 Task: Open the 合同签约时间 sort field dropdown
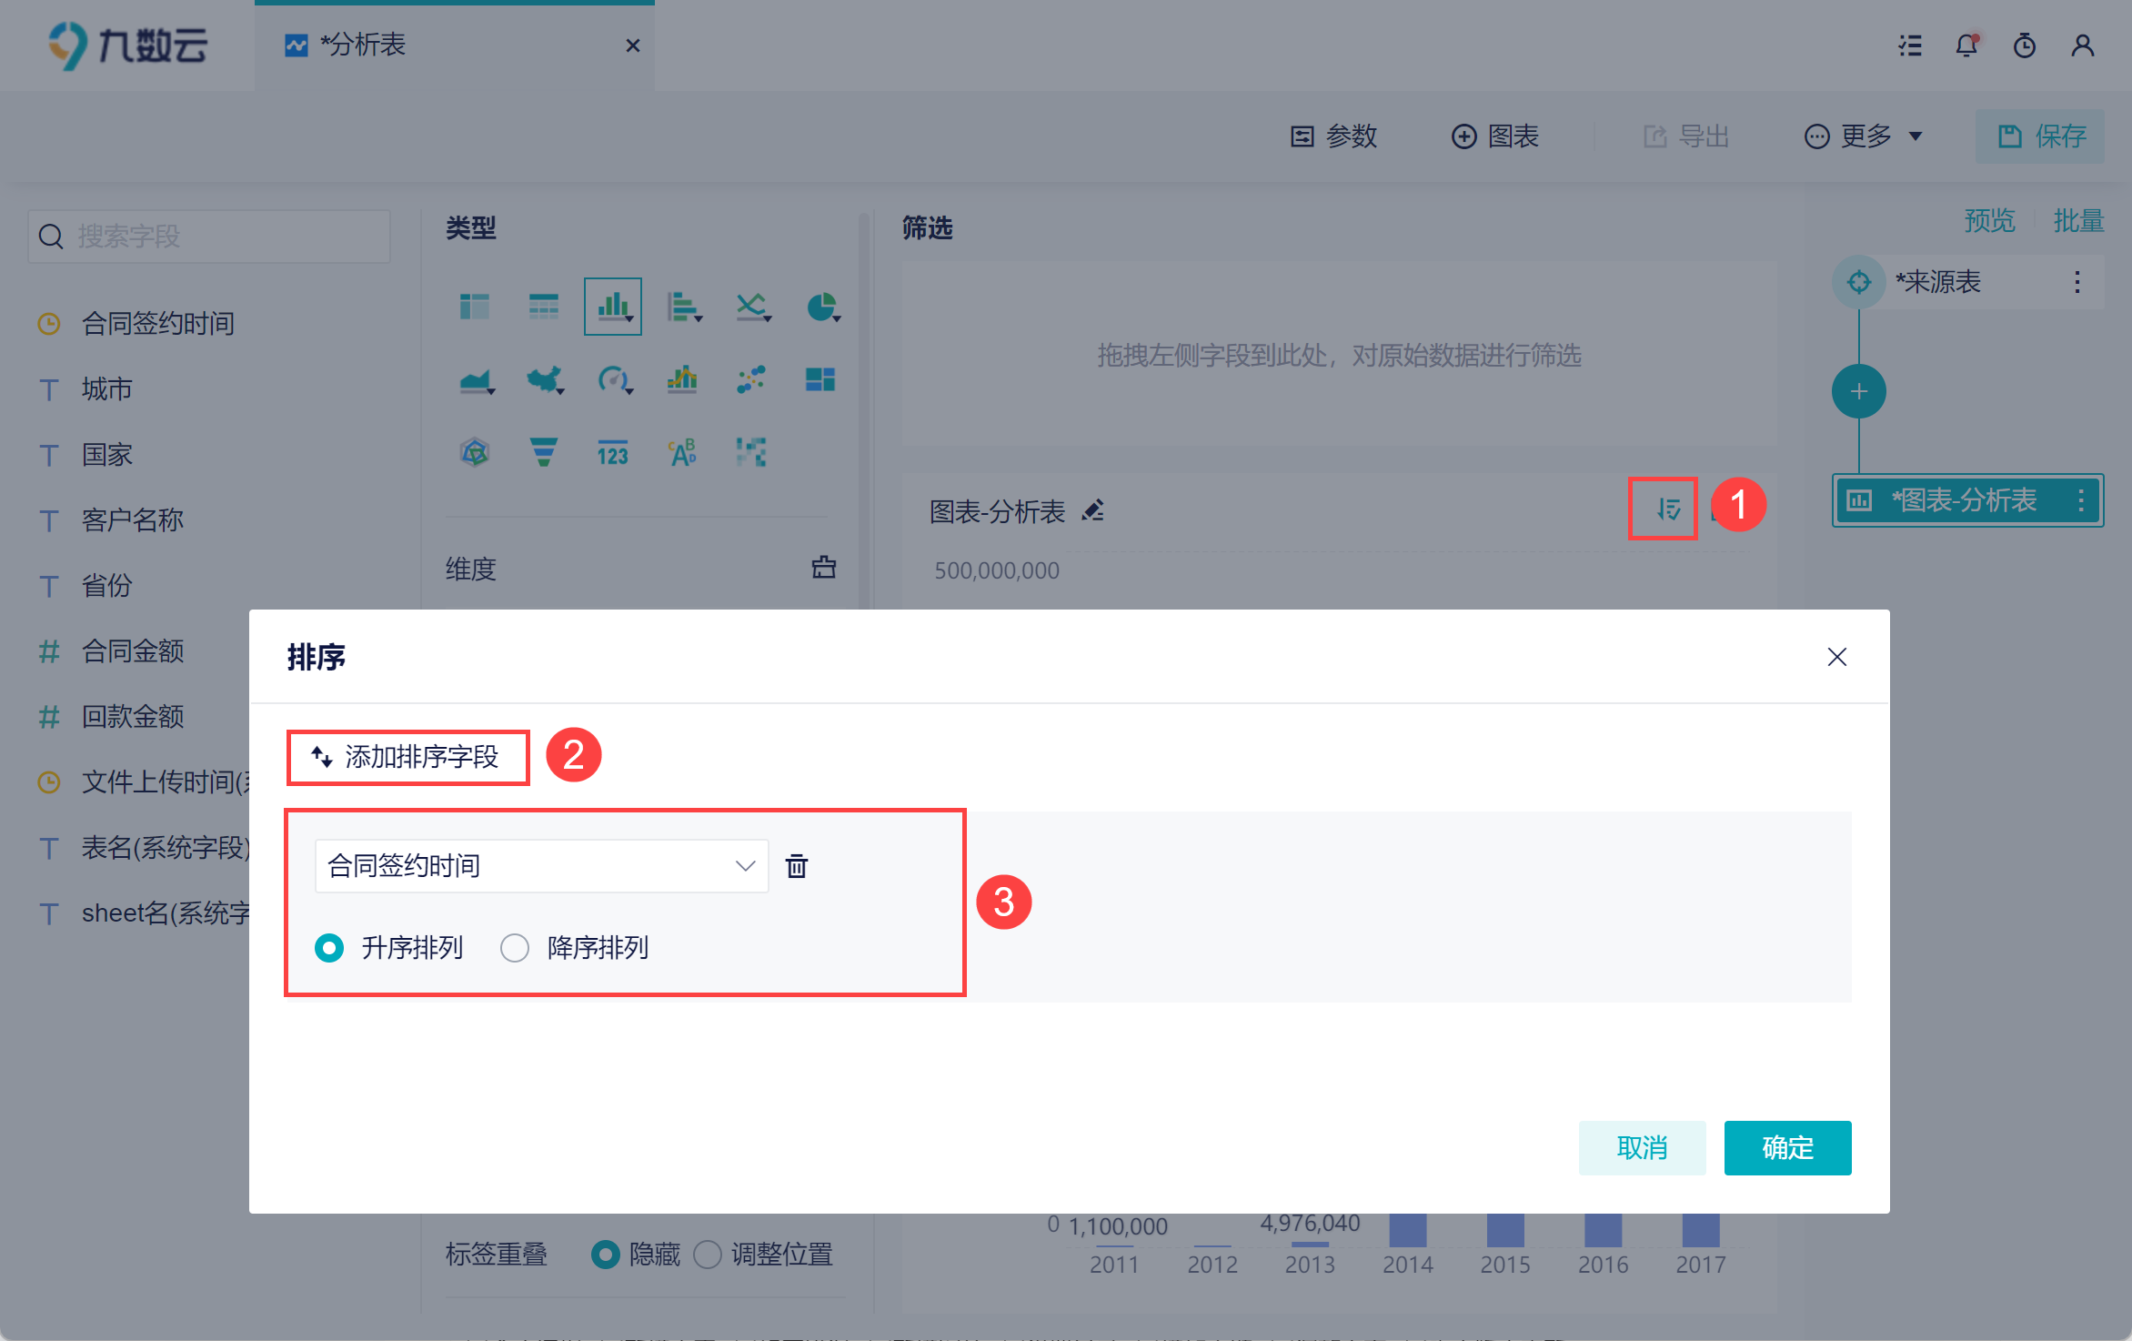click(x=541, y=866)
